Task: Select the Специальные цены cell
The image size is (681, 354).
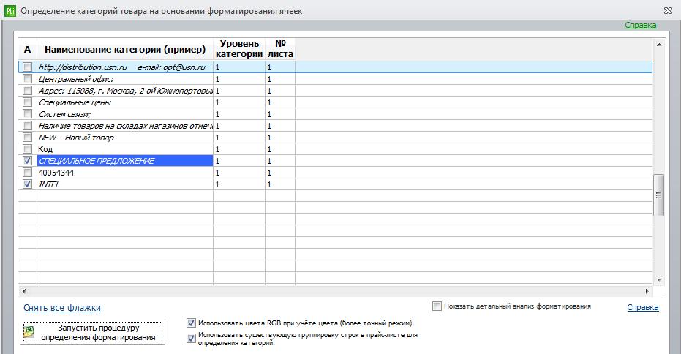Action: point(125,102)
